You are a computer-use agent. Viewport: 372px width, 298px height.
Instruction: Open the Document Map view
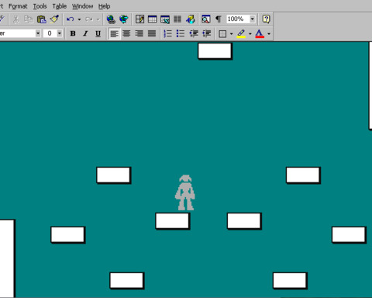[206, 19]
